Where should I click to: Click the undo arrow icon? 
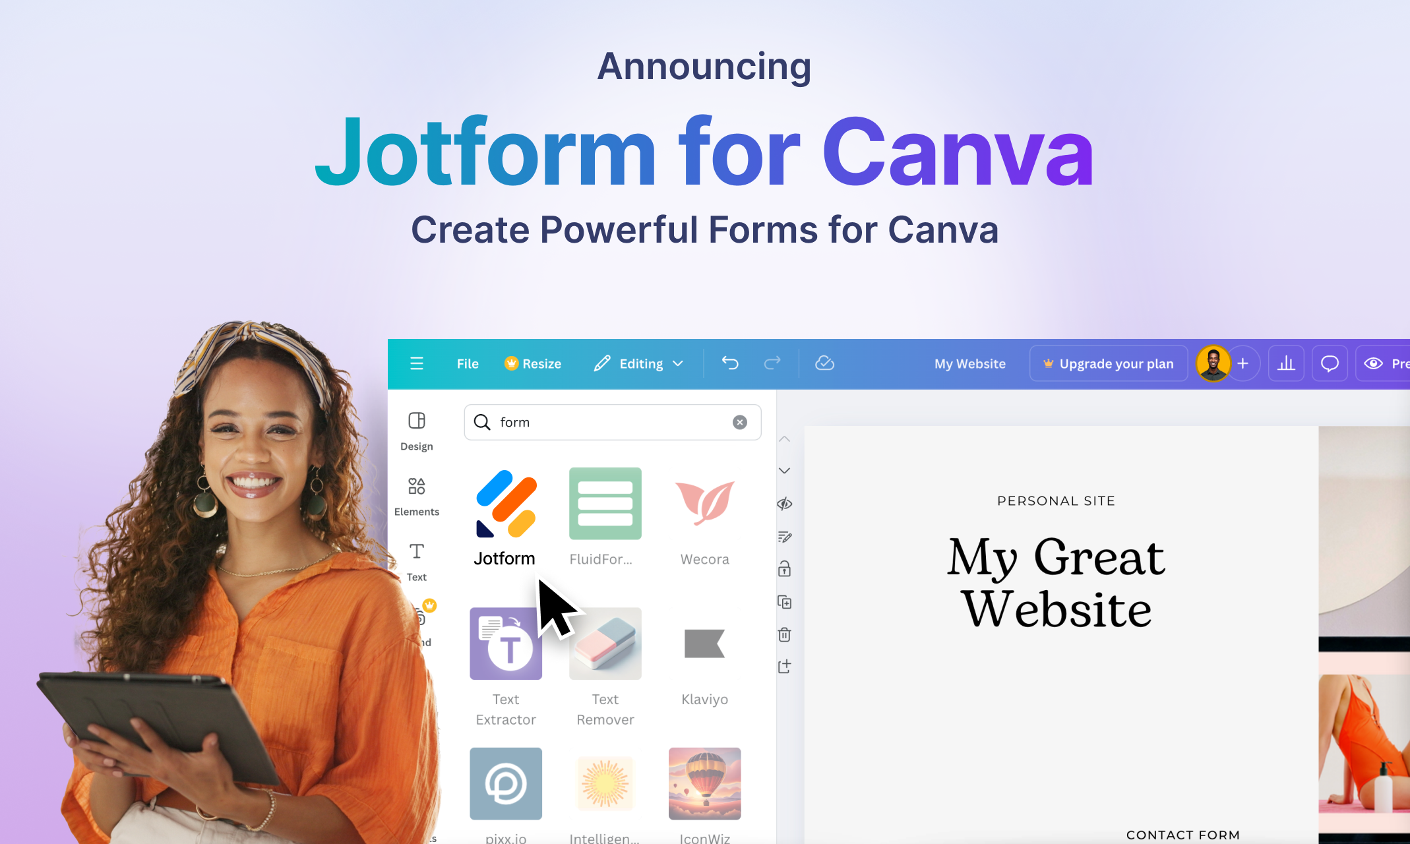729,364
